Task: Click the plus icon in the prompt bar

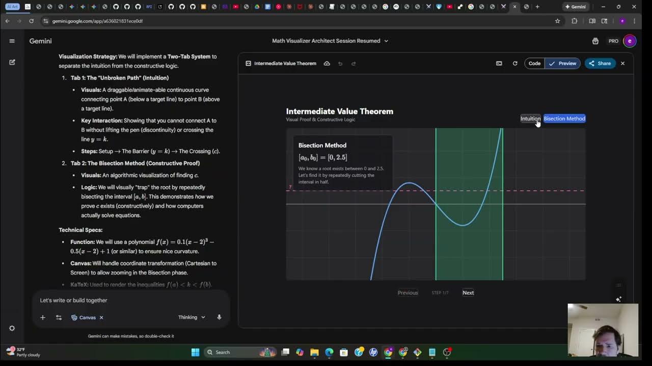Action: (43, 317)
